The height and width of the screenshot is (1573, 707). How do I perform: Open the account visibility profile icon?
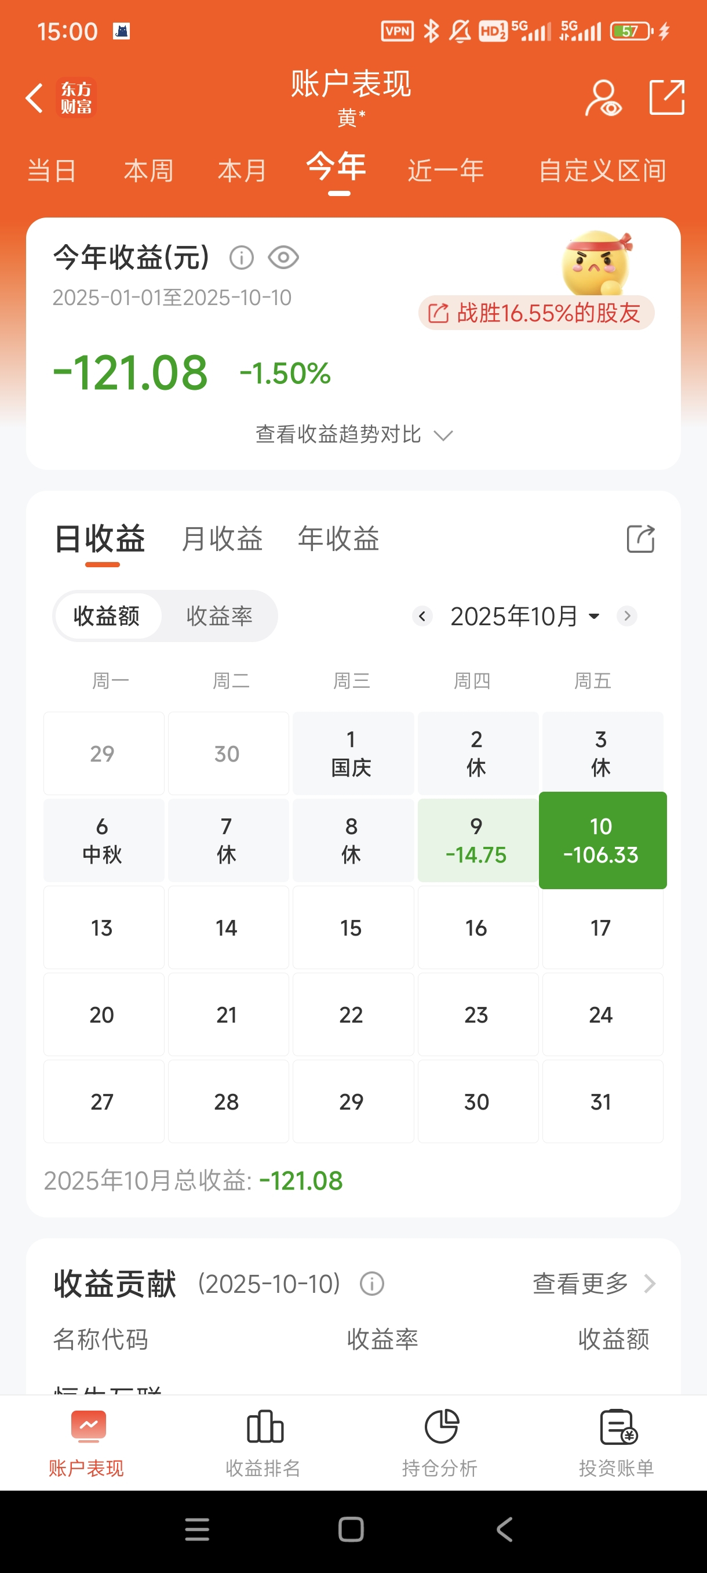(x=603, y=97)
